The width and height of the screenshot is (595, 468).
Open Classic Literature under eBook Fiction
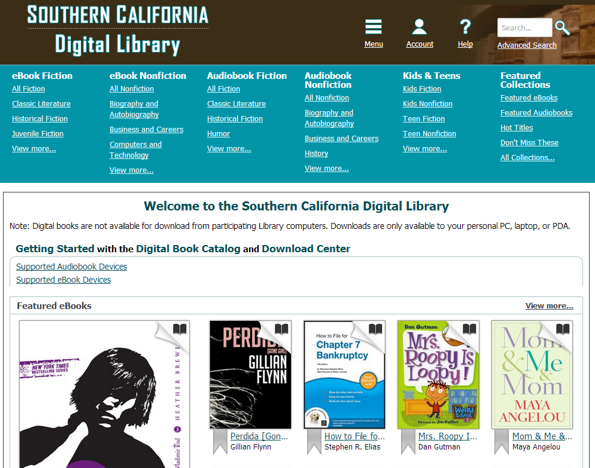click(41, 104)
